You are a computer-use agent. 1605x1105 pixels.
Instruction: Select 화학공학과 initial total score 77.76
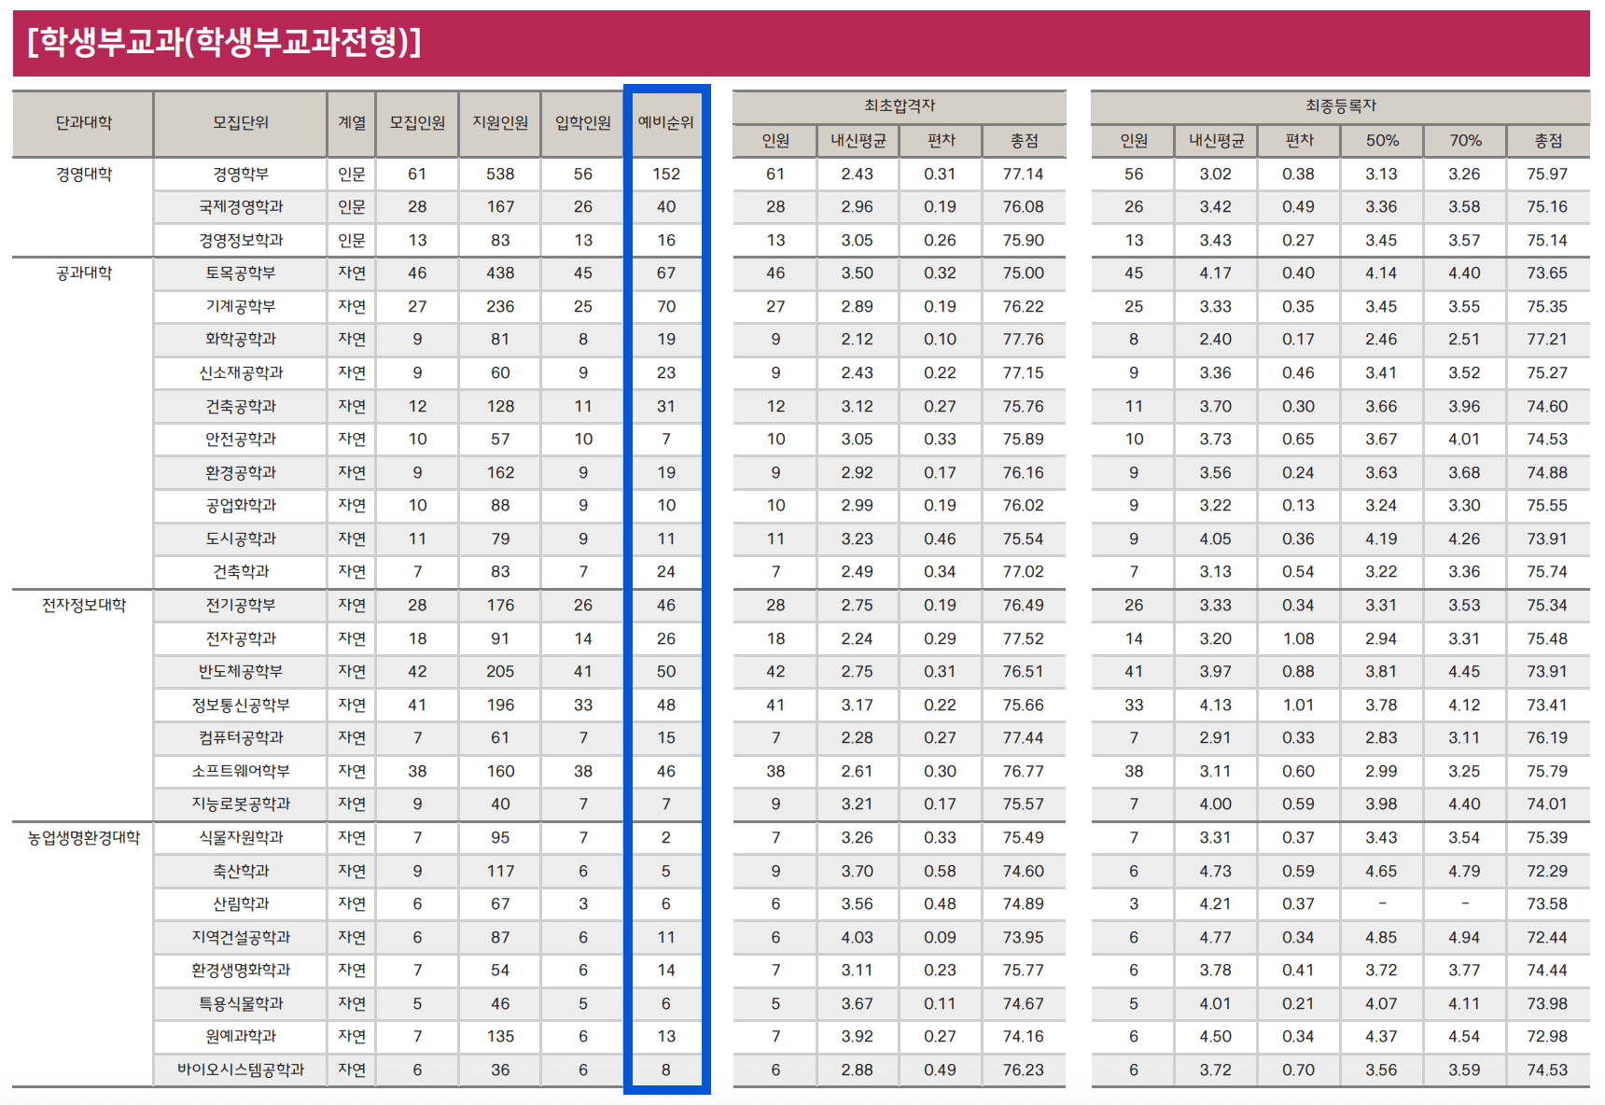point(1024,340)
